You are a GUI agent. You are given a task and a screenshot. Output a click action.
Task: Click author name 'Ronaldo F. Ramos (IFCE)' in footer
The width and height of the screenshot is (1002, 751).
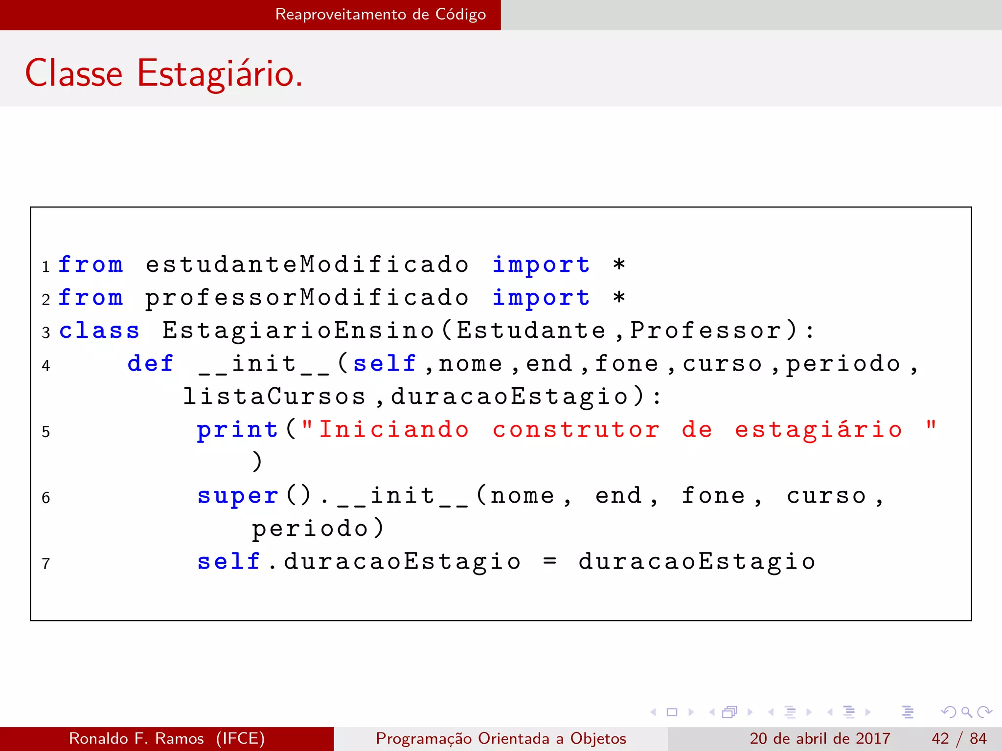(x=167, y=738)
